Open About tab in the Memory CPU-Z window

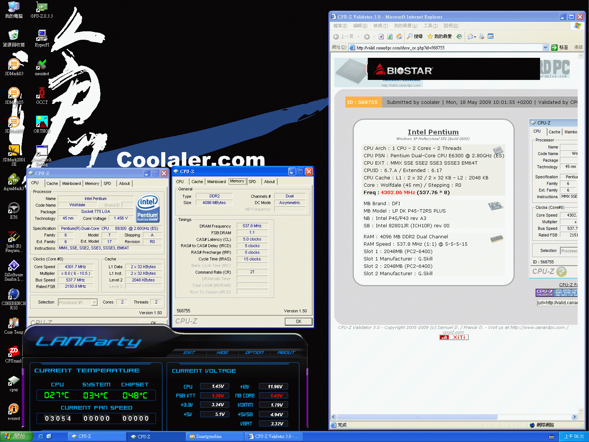coord(269,182)
